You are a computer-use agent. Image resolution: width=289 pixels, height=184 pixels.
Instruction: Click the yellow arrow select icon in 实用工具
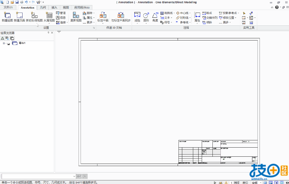244,13
